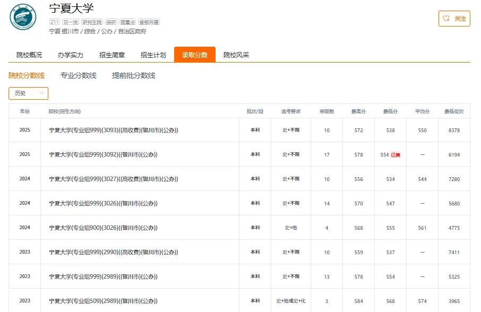Screen dimensions: 481x312
Task: Click lowest rank value 3965
Action: pyautogui.click(x=454, y=301)
